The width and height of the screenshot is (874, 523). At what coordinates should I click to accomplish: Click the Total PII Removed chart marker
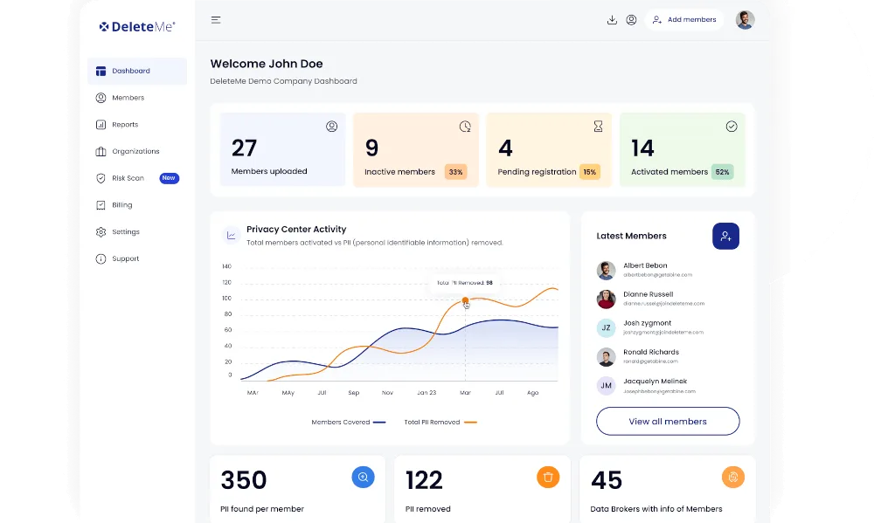467,298
